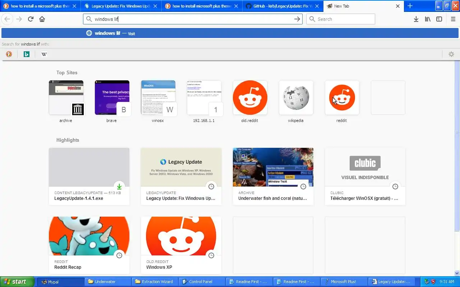Open Control Panel taskbar button
The height and width of the screenshot is (287, 460).
click(202, 282)
